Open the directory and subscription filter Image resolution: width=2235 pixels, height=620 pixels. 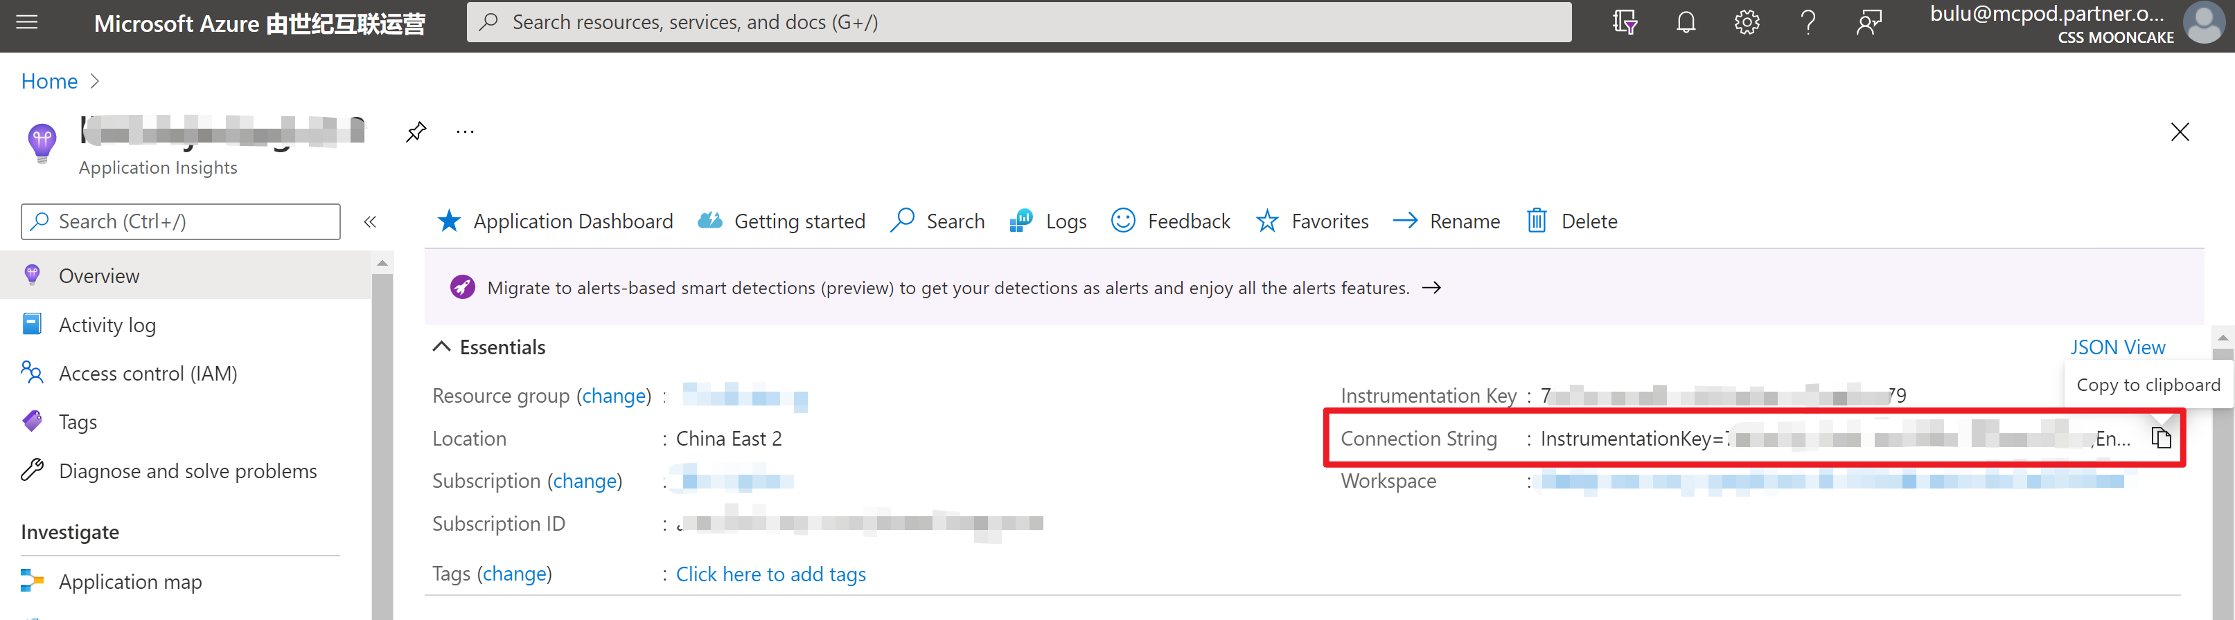1624,23
